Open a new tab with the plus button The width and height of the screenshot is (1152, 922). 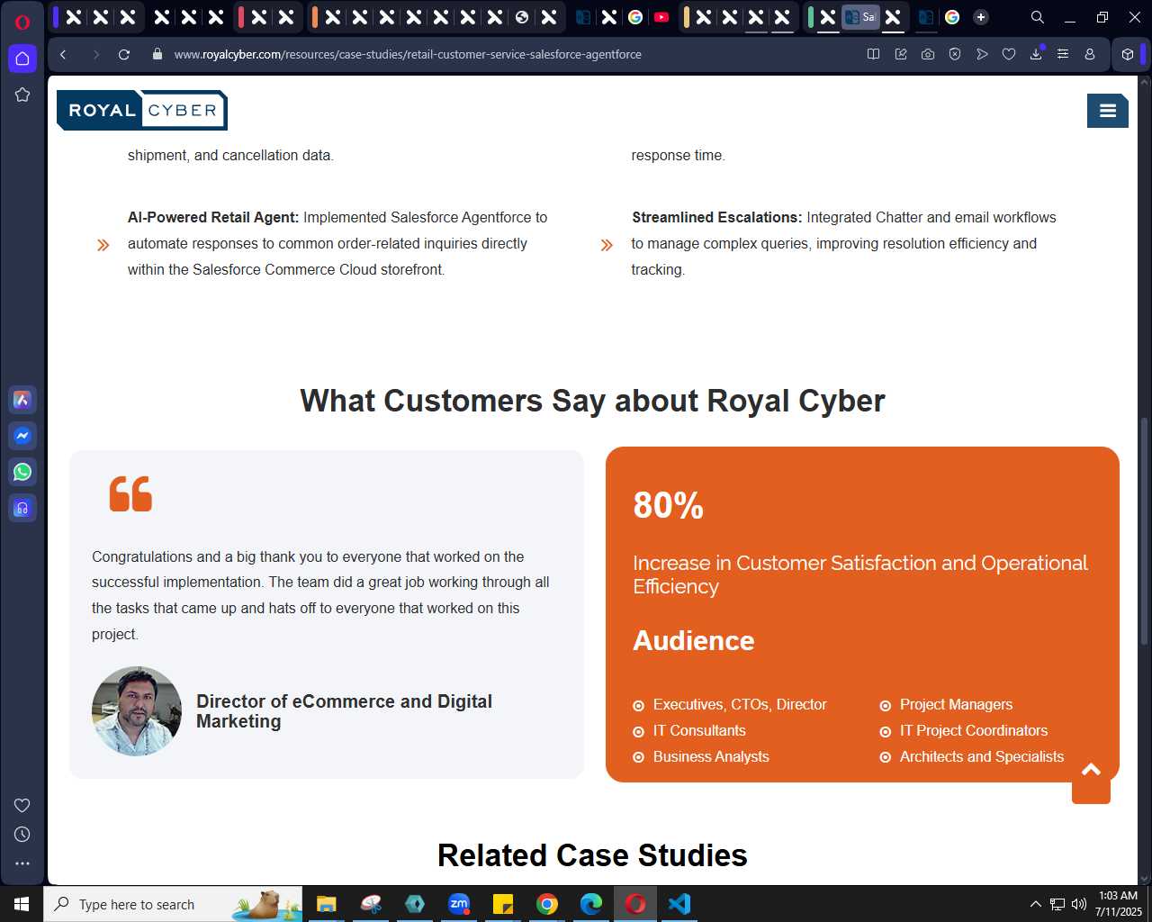click(x=981, y=17)
